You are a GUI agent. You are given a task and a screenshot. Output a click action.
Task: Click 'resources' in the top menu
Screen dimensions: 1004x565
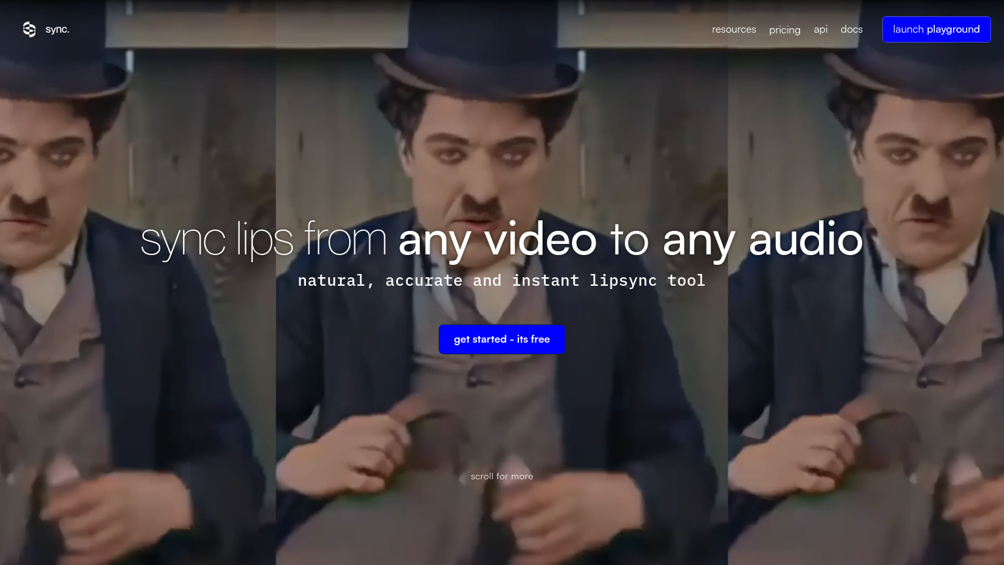click(734, 29)
